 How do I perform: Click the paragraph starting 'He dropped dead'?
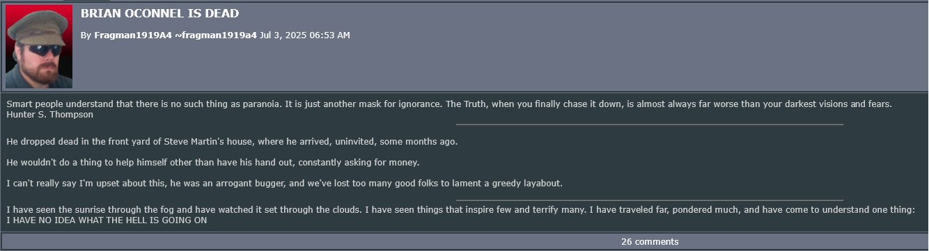click(x=232, y=142)
